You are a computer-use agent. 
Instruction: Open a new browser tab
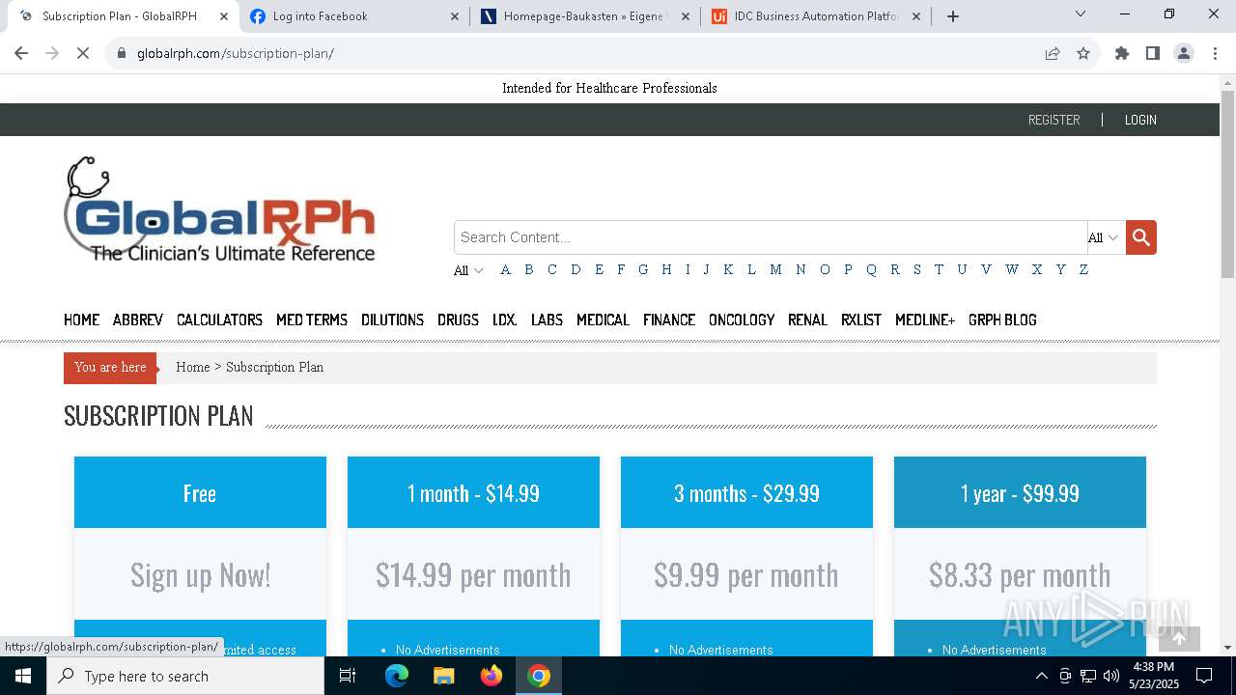pos(953,15)
